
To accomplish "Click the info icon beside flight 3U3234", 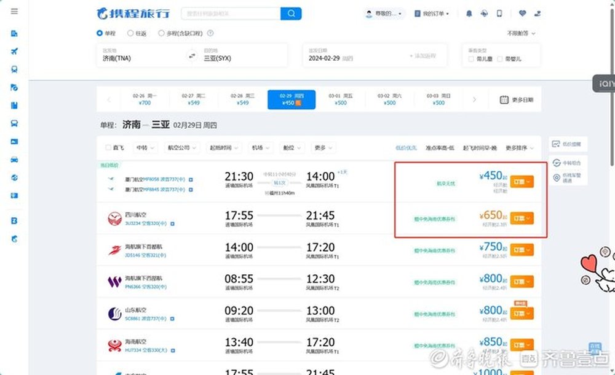I will (x=172, y=223).
